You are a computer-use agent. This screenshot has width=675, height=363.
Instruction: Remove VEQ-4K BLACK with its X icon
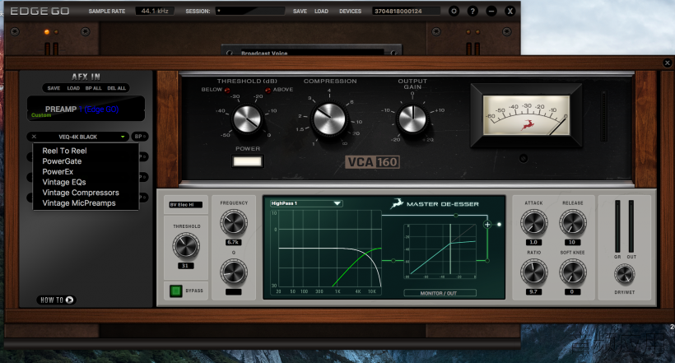click(x=34, y=137)
